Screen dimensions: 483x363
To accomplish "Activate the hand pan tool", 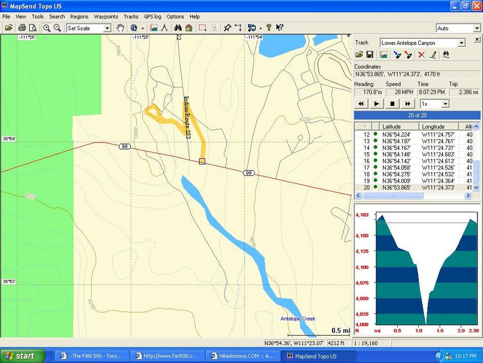I will [x=120, y=28].
